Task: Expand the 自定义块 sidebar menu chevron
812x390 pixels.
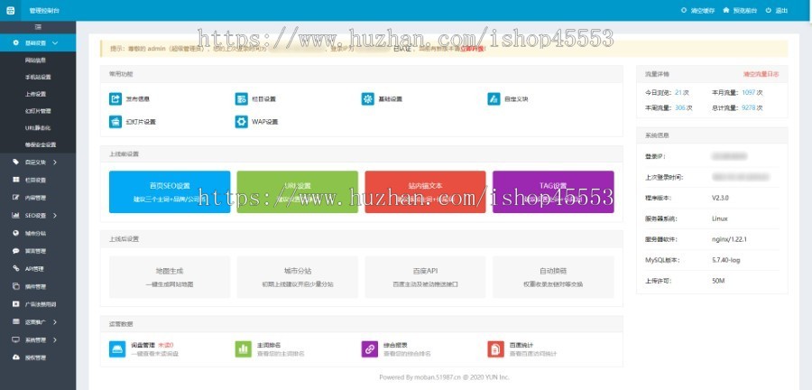Action: (x=55, y=162)
